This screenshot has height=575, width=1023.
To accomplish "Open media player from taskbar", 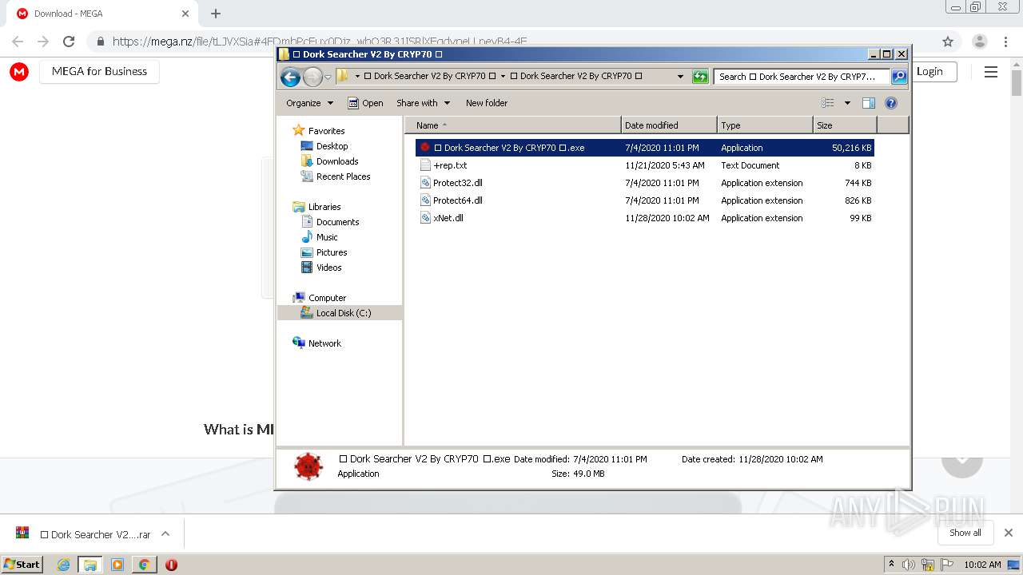I will coord(117,565).
